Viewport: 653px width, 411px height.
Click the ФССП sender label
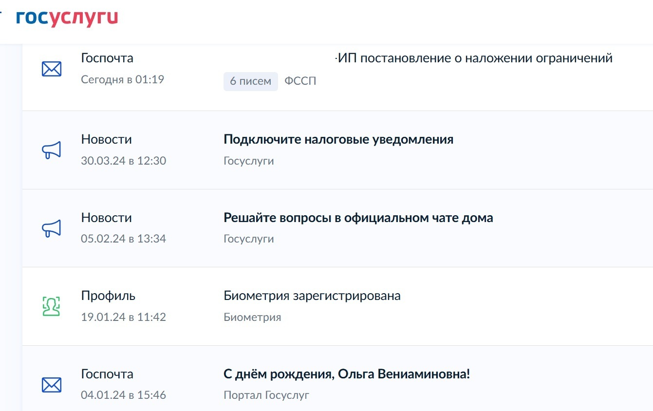point(300,81)
